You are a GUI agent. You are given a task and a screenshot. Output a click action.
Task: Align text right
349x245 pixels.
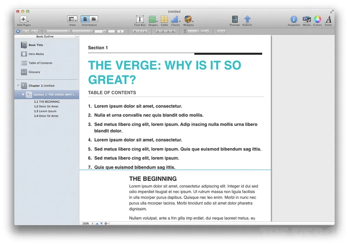coord(168,32)
